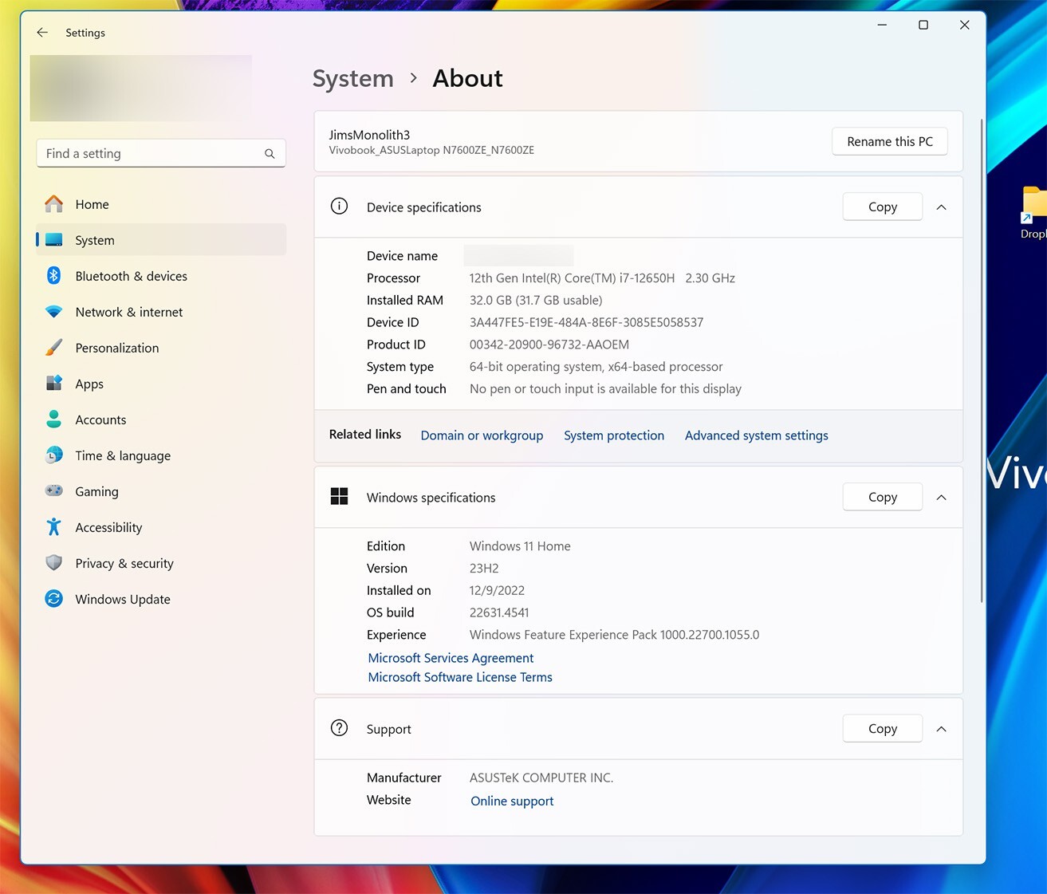Click the Network wifi icon in sidebar
Viewport: 1047px width, 894px height.
(53, 312)
